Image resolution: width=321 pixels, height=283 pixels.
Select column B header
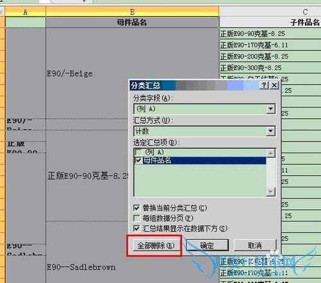pyautogui.click(x=132, y=12)
